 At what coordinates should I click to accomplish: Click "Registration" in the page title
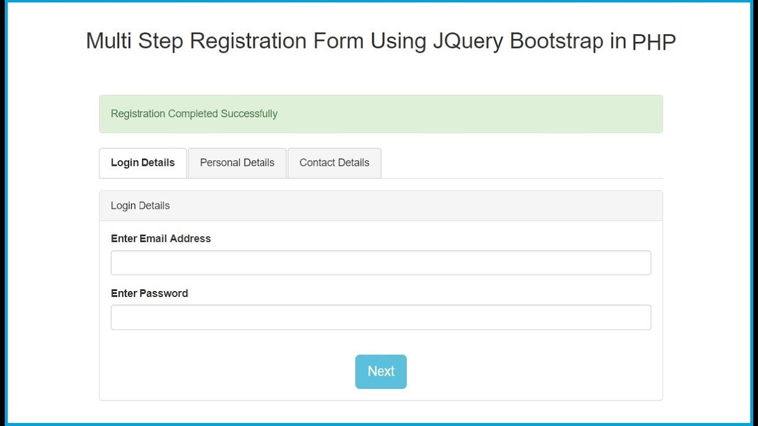pos(249,41)
